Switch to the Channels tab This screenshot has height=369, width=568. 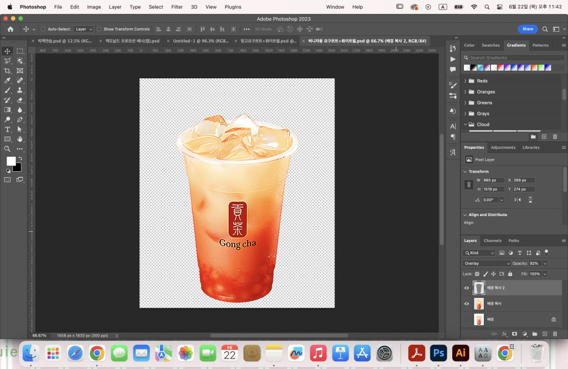492,241
